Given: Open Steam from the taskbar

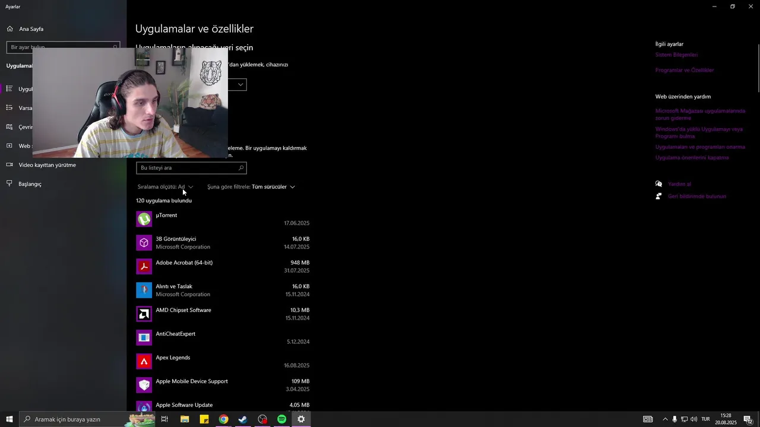Looking at the screenshot, I should [x=243, y=419].
